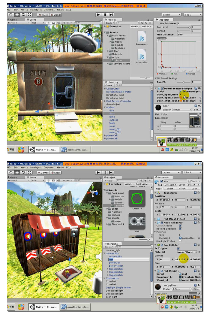
Task: Click the Doormanager script gear icon
Action: 199,88
